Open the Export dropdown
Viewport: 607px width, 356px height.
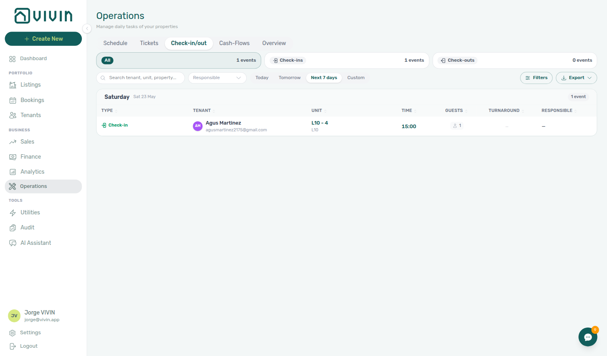pyautogui.click(x=576, y=78)
